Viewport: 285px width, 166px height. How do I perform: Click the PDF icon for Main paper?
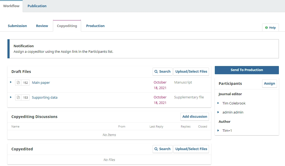(x=18, y=83)
